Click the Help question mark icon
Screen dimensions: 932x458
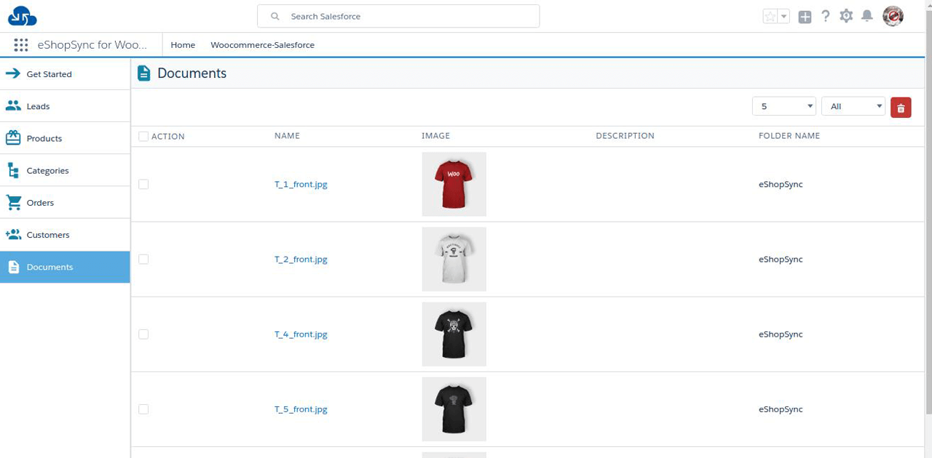825,16
